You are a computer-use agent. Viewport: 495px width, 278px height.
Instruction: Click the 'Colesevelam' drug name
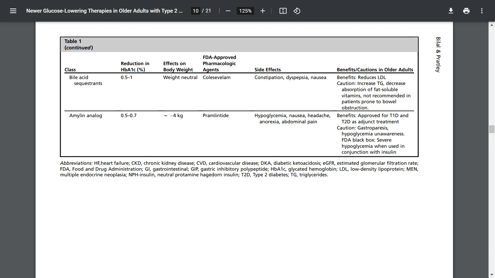(x=217, y=77)
